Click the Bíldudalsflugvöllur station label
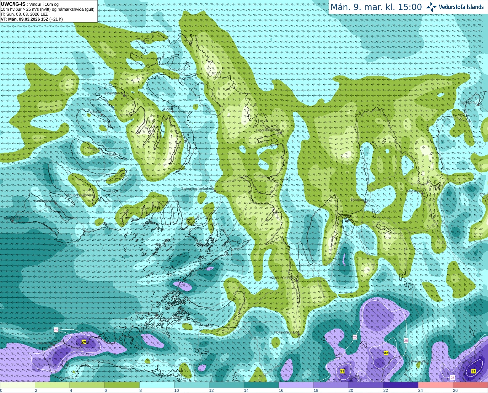Viewport: 488px width, 393px height. pos(79,195)
